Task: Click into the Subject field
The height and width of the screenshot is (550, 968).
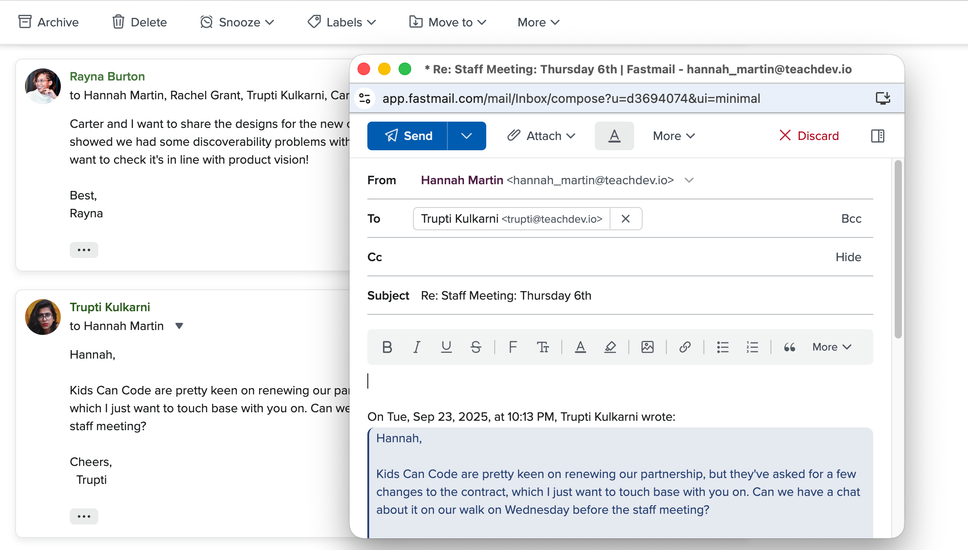Action: click(626, 296)
